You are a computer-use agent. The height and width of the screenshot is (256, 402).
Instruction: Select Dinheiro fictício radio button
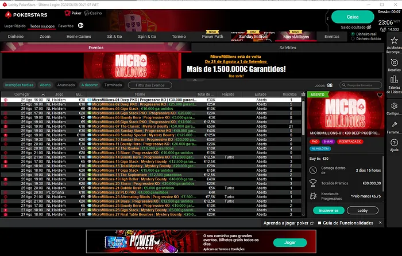pos(353,39)
